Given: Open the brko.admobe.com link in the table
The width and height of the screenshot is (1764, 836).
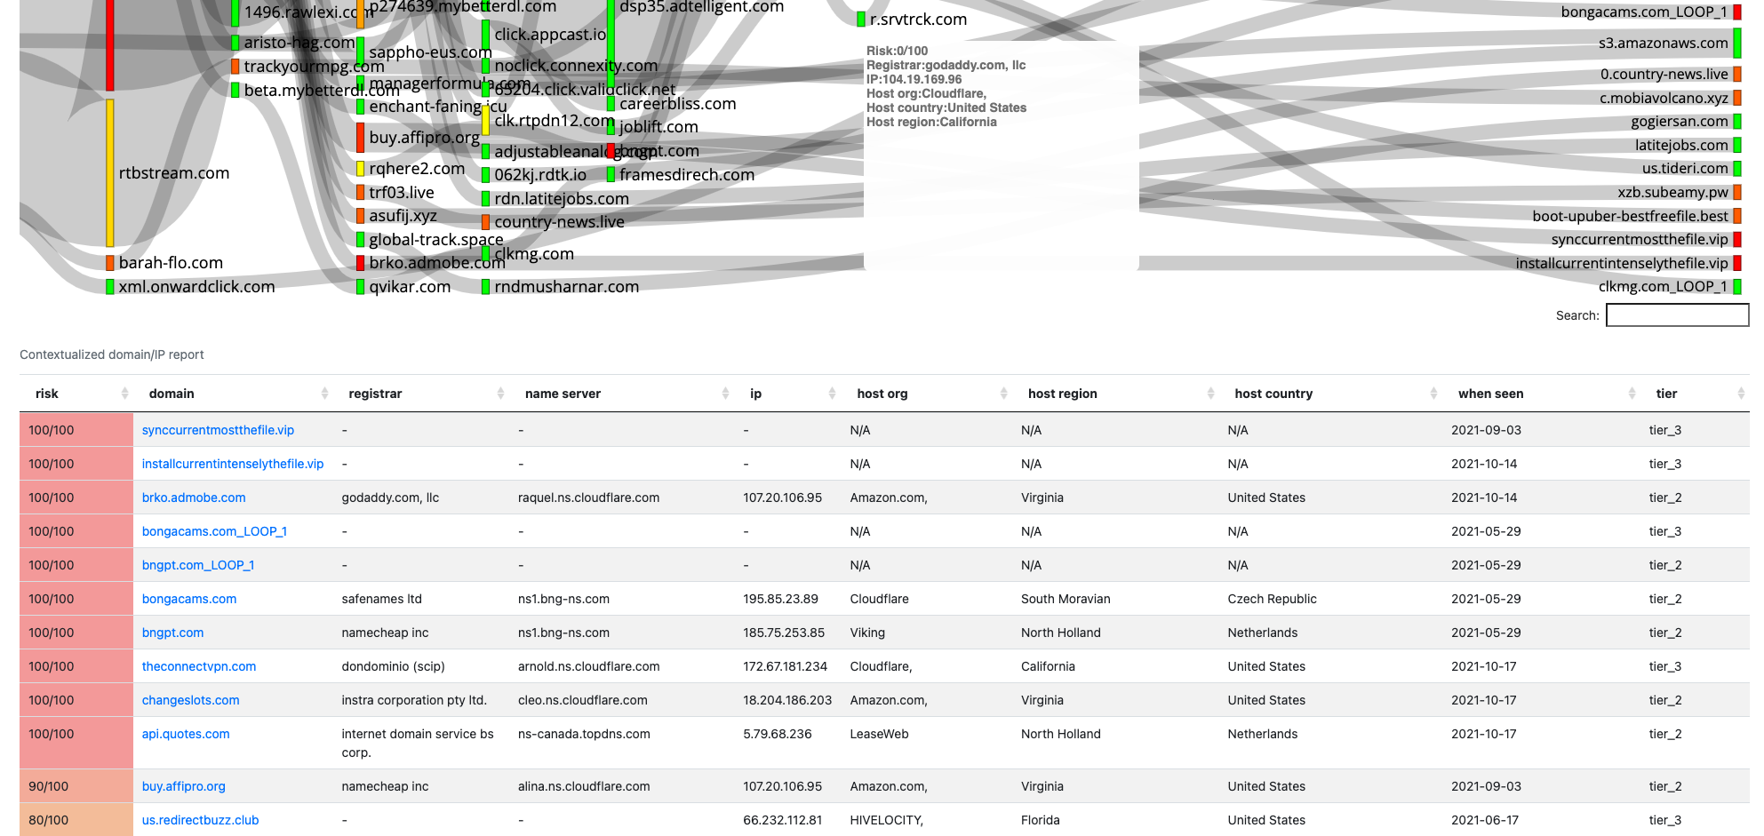Looking at the screenshot, I should 194,498.
